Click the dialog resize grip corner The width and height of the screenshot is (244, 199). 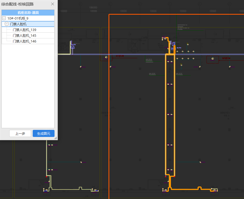pyautogui.click(x=56, y=138)
